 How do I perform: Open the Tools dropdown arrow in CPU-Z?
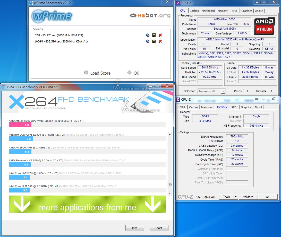point(236,197)
